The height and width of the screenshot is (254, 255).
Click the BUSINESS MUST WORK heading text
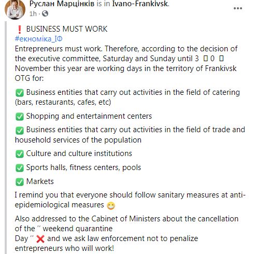(67, 29)
